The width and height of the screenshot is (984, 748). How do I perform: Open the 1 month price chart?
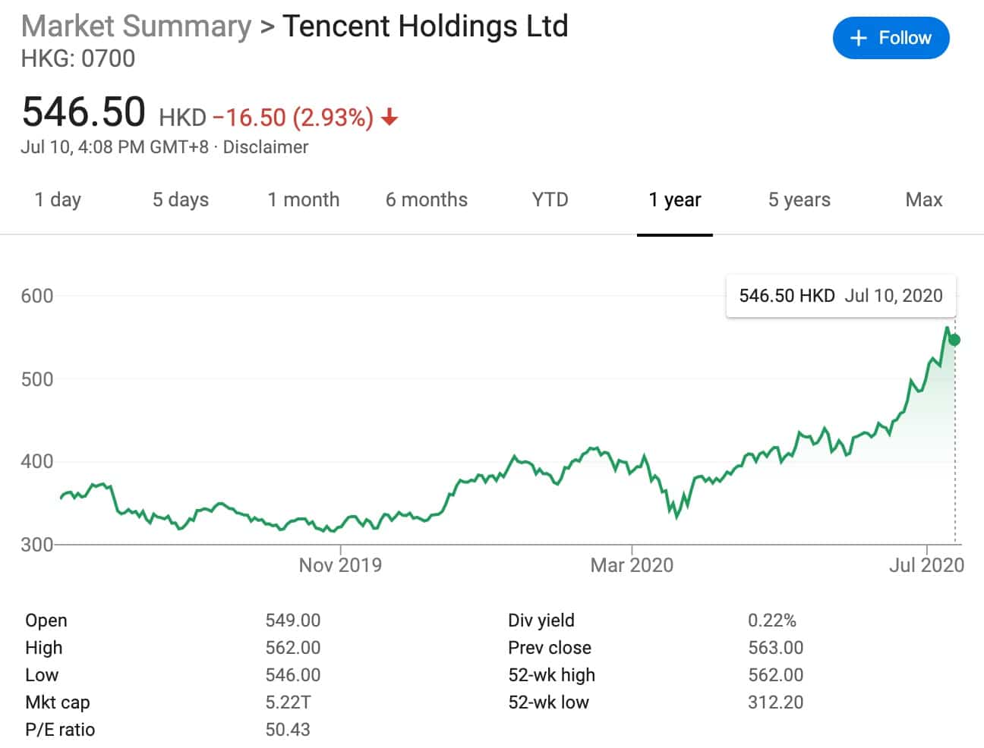tap(303, 200)
